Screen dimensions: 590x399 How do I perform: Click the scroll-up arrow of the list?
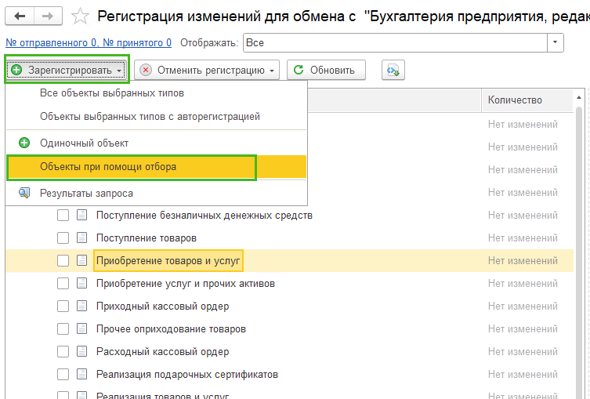tap(579, 98)
